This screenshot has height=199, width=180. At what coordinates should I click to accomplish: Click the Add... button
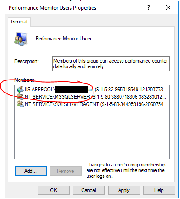pos(30,171)
